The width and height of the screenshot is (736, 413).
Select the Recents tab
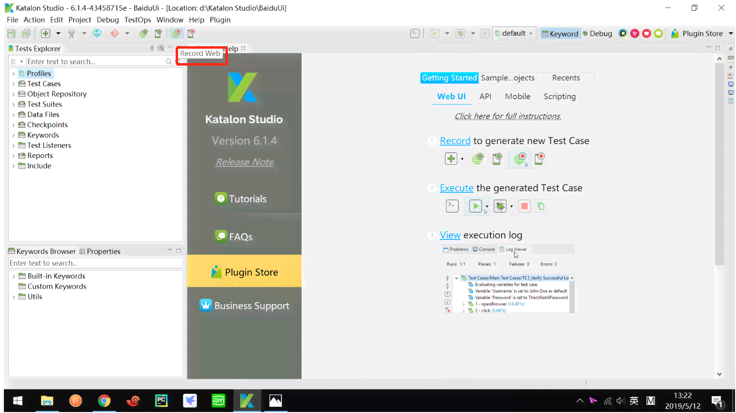(x=566, y=78)
